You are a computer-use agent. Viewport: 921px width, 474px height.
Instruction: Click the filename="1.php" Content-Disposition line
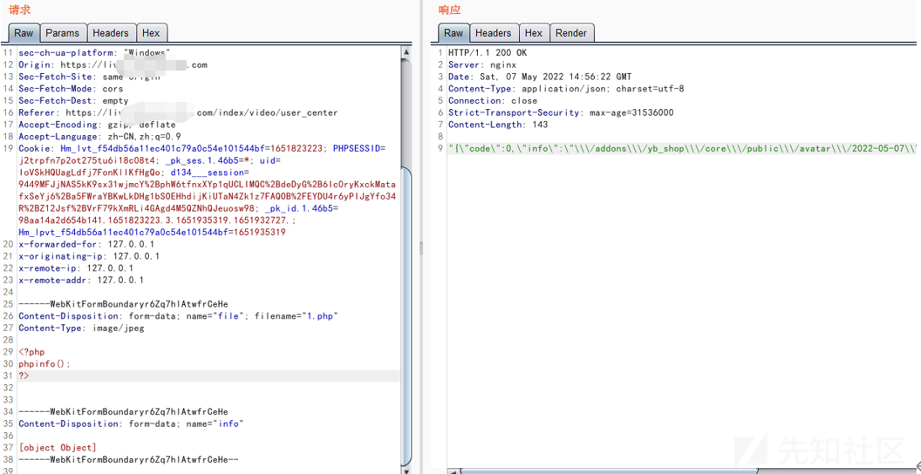[179, 316]
